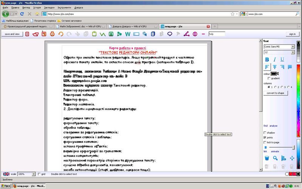
Task: Toggle the lock to page checkbox
Action: 265,142
